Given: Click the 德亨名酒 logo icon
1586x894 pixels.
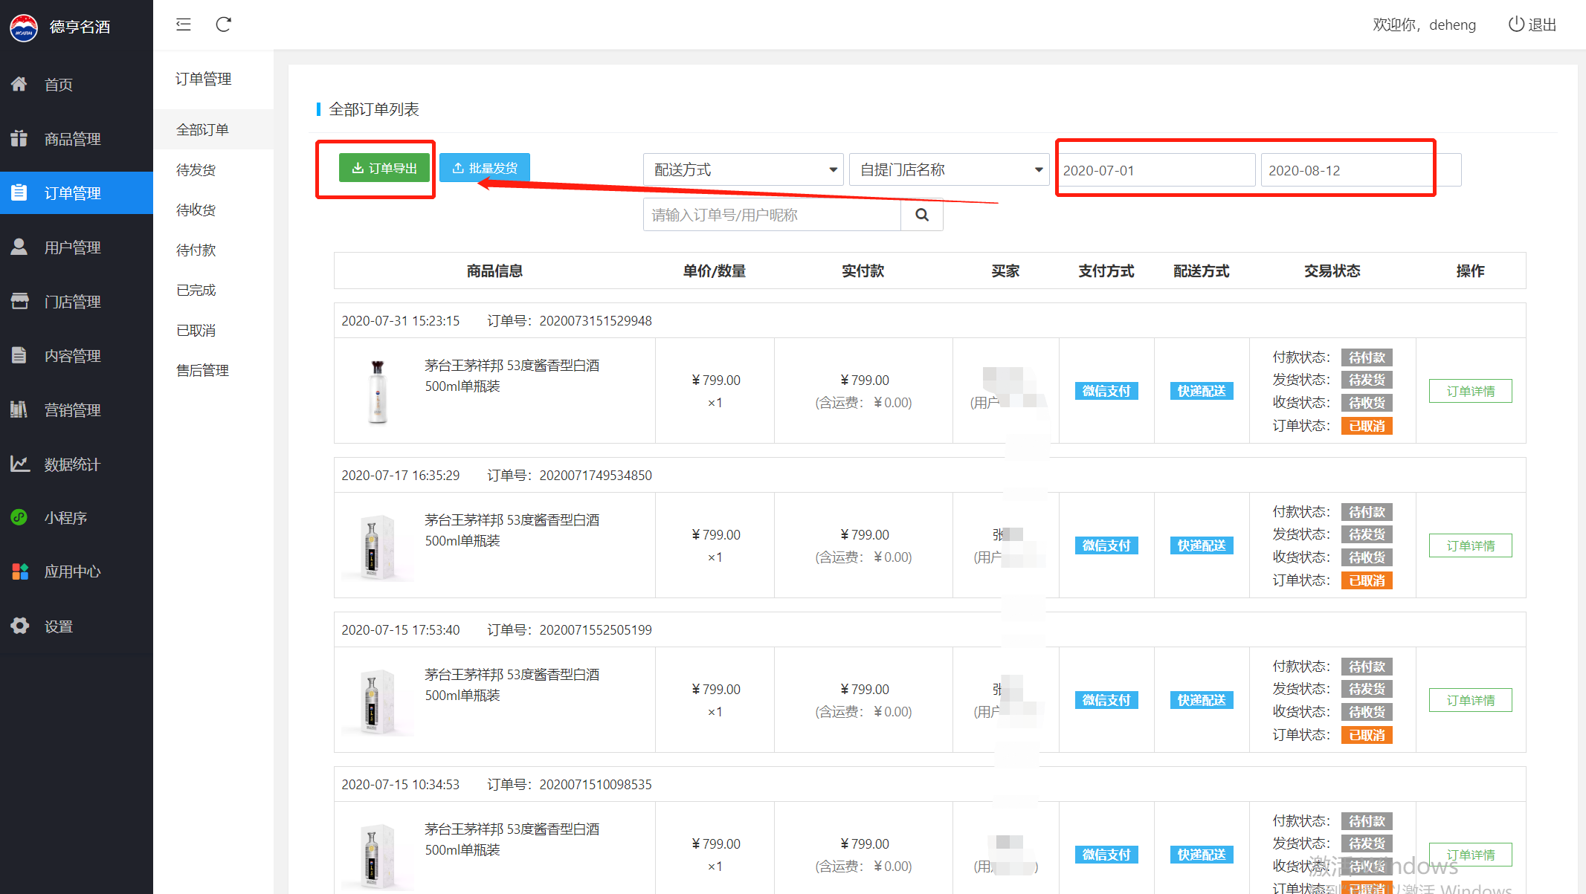Looking at the screenshot, I should tap(24, 27).
